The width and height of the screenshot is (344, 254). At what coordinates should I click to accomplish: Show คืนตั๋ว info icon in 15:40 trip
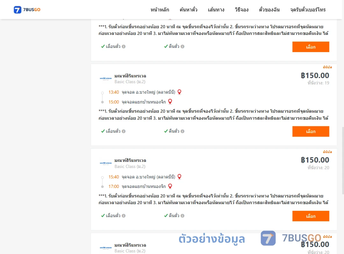[x=183, y=216]
